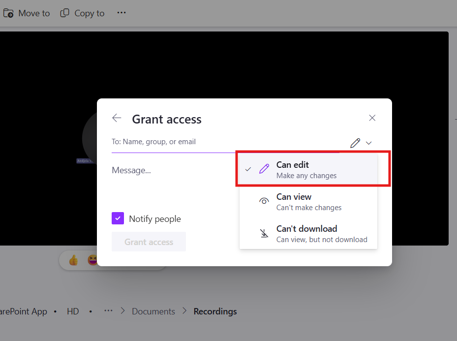This screenshot has width=457, height=341.
Task: Navigate to the HD breadcrumb
Action: coord(73,311)
